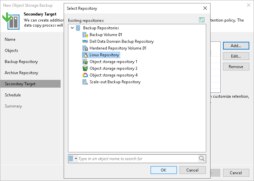Close the Select Repository dialog

tap(205, 8)
